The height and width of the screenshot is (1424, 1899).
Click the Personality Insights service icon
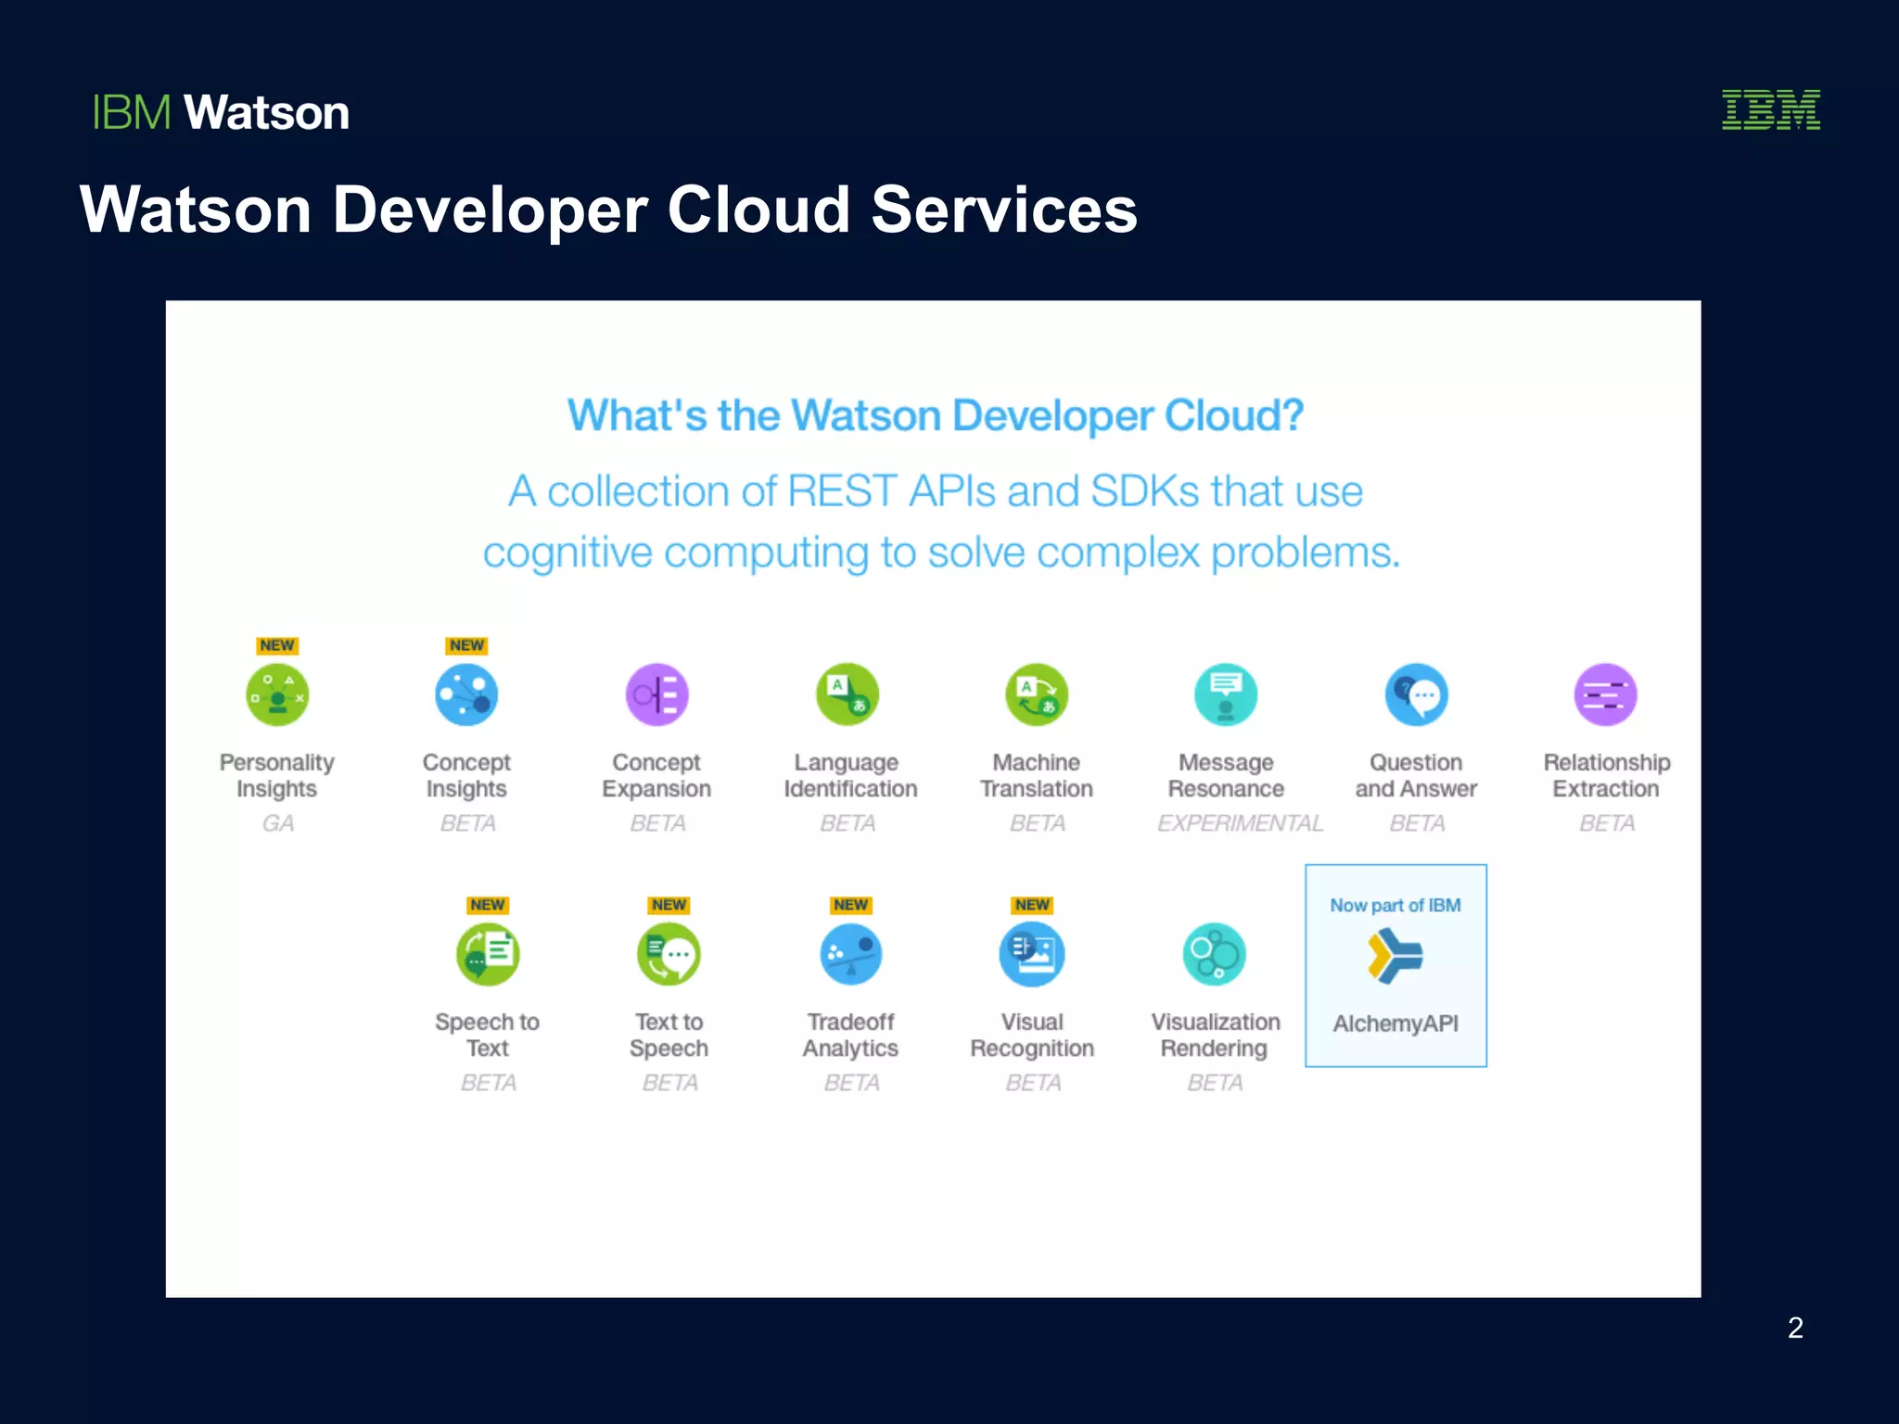(277, 694)
